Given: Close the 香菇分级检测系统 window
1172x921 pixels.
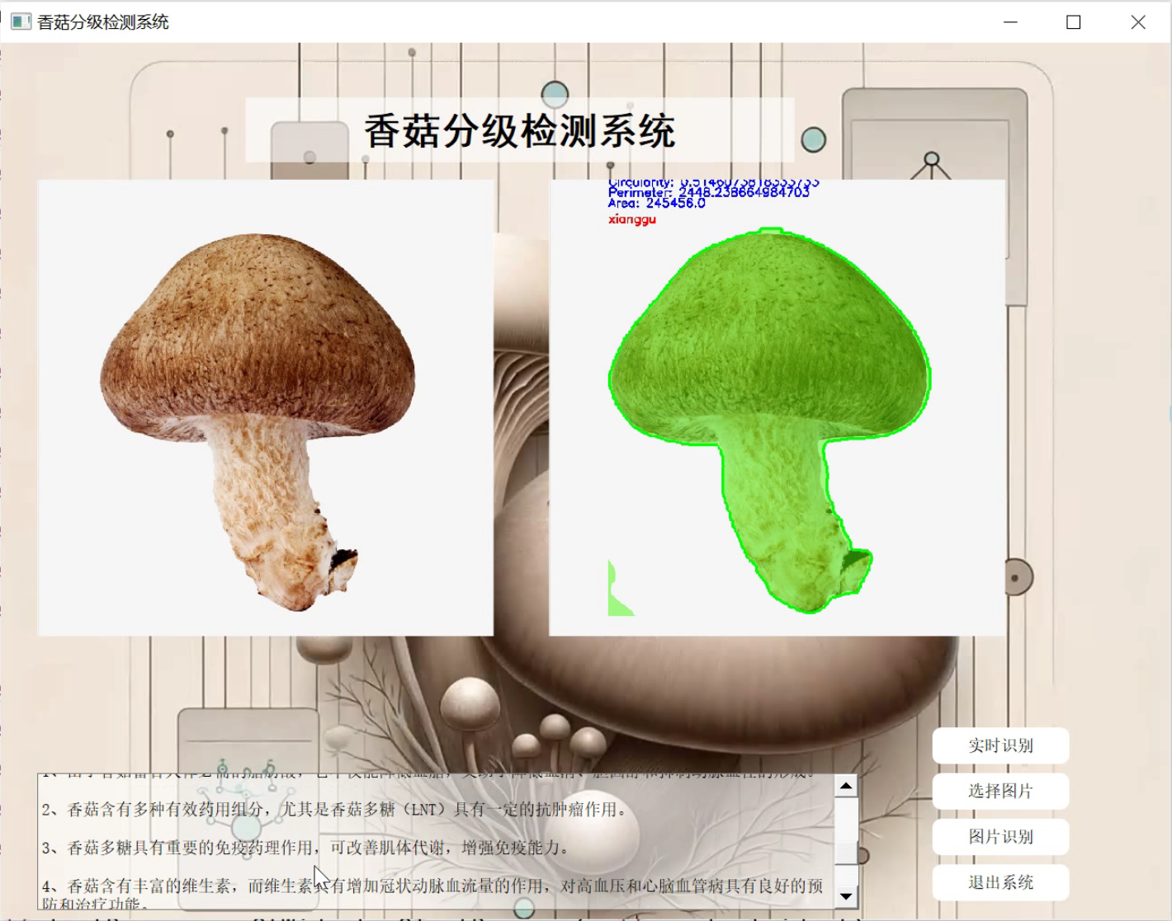Looking at the screenshot, I should 1138,22.
